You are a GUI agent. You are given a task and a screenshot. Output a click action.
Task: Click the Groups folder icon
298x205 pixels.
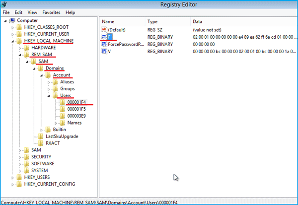click(x=55, y=89)
